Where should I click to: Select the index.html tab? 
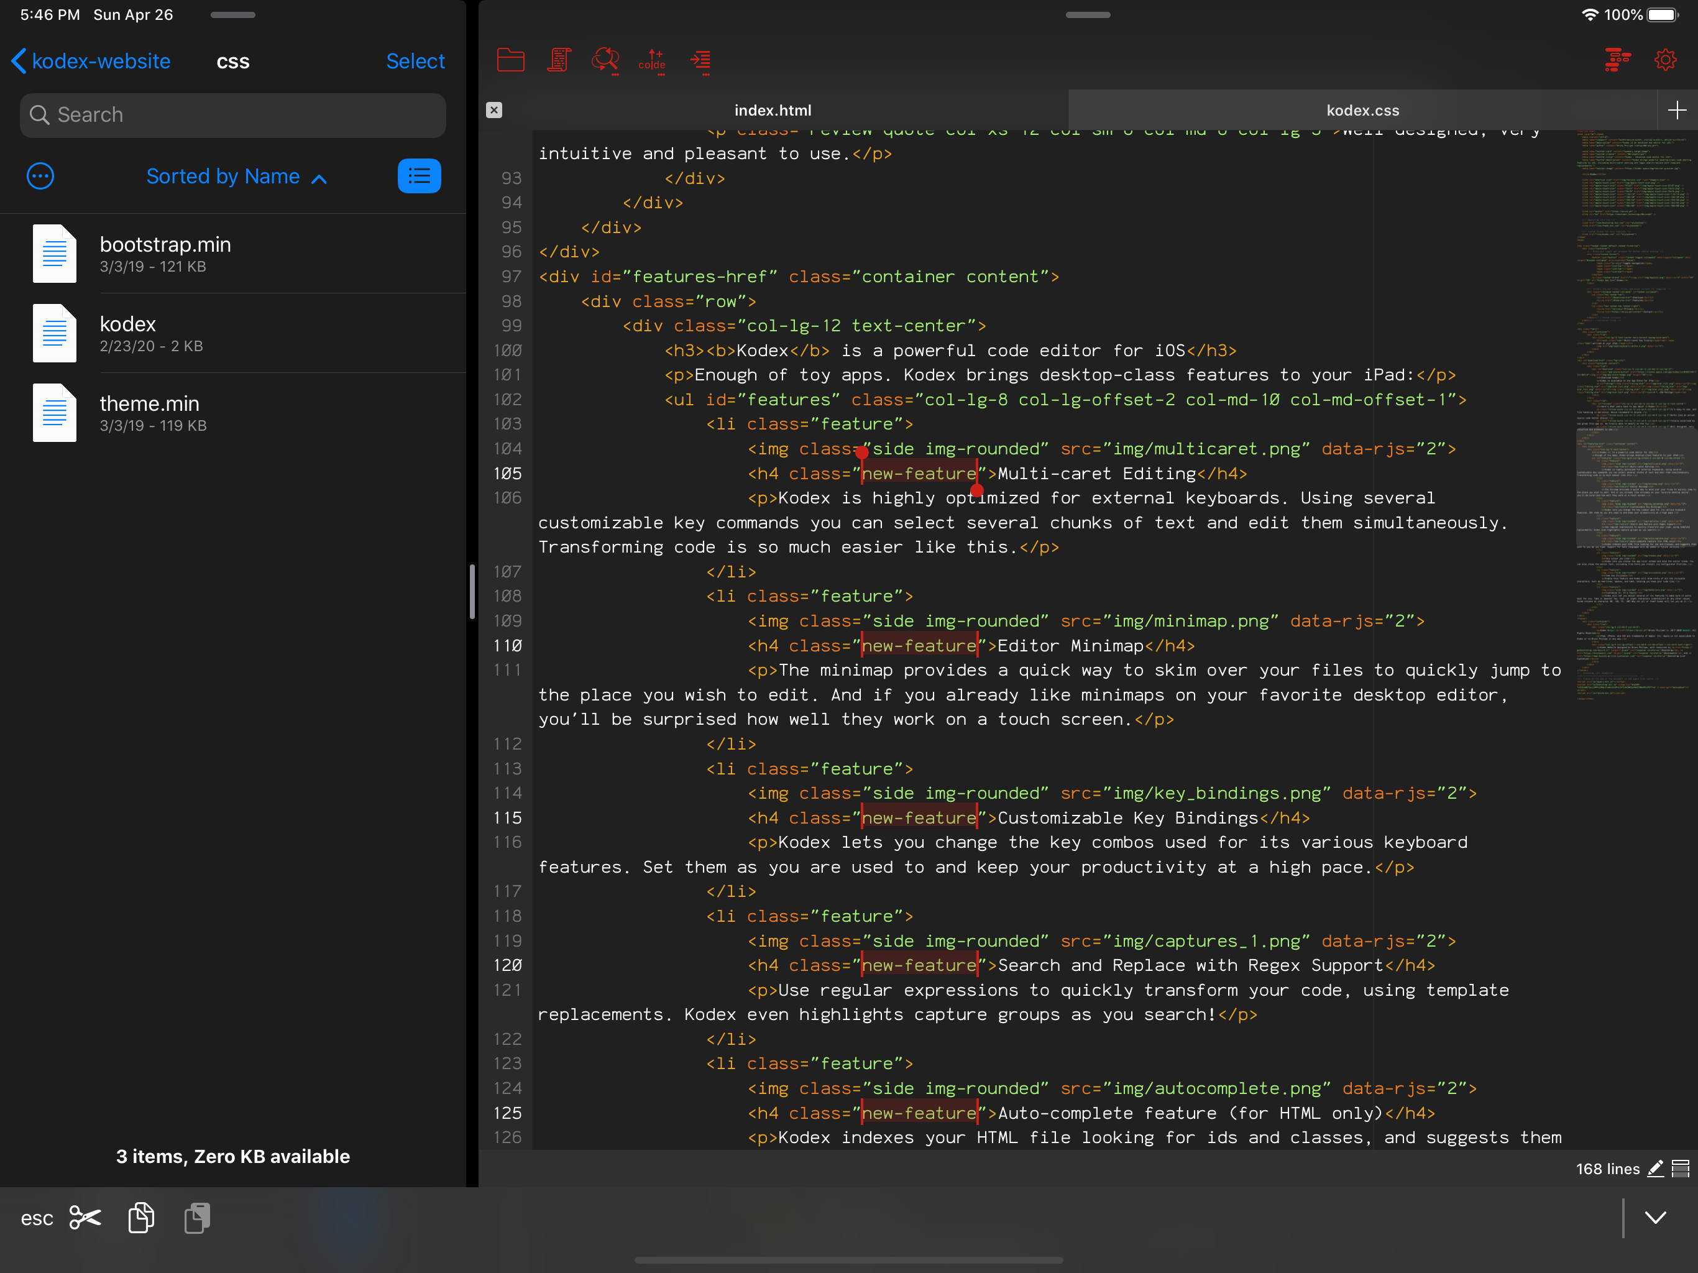(772, 110)
